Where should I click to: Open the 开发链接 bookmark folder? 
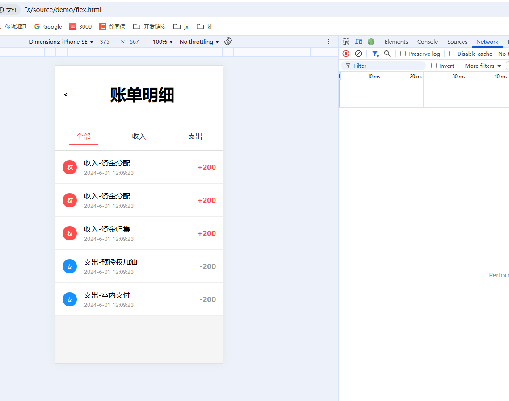pyautogui.click(x=149, y=27)
